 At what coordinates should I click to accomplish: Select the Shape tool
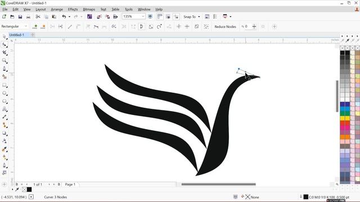[4, 45]
